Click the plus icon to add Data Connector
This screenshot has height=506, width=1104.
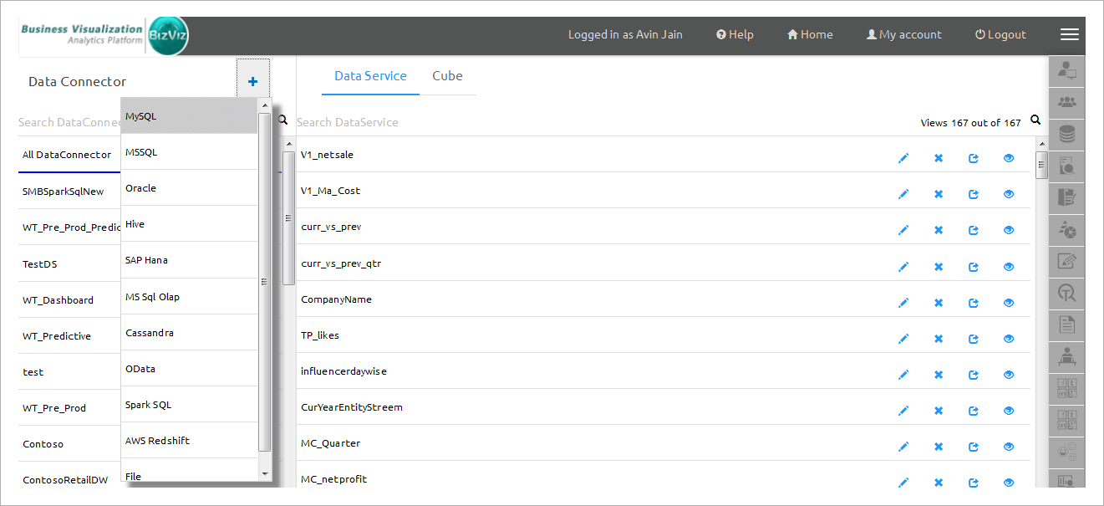[x=252, y=82]
